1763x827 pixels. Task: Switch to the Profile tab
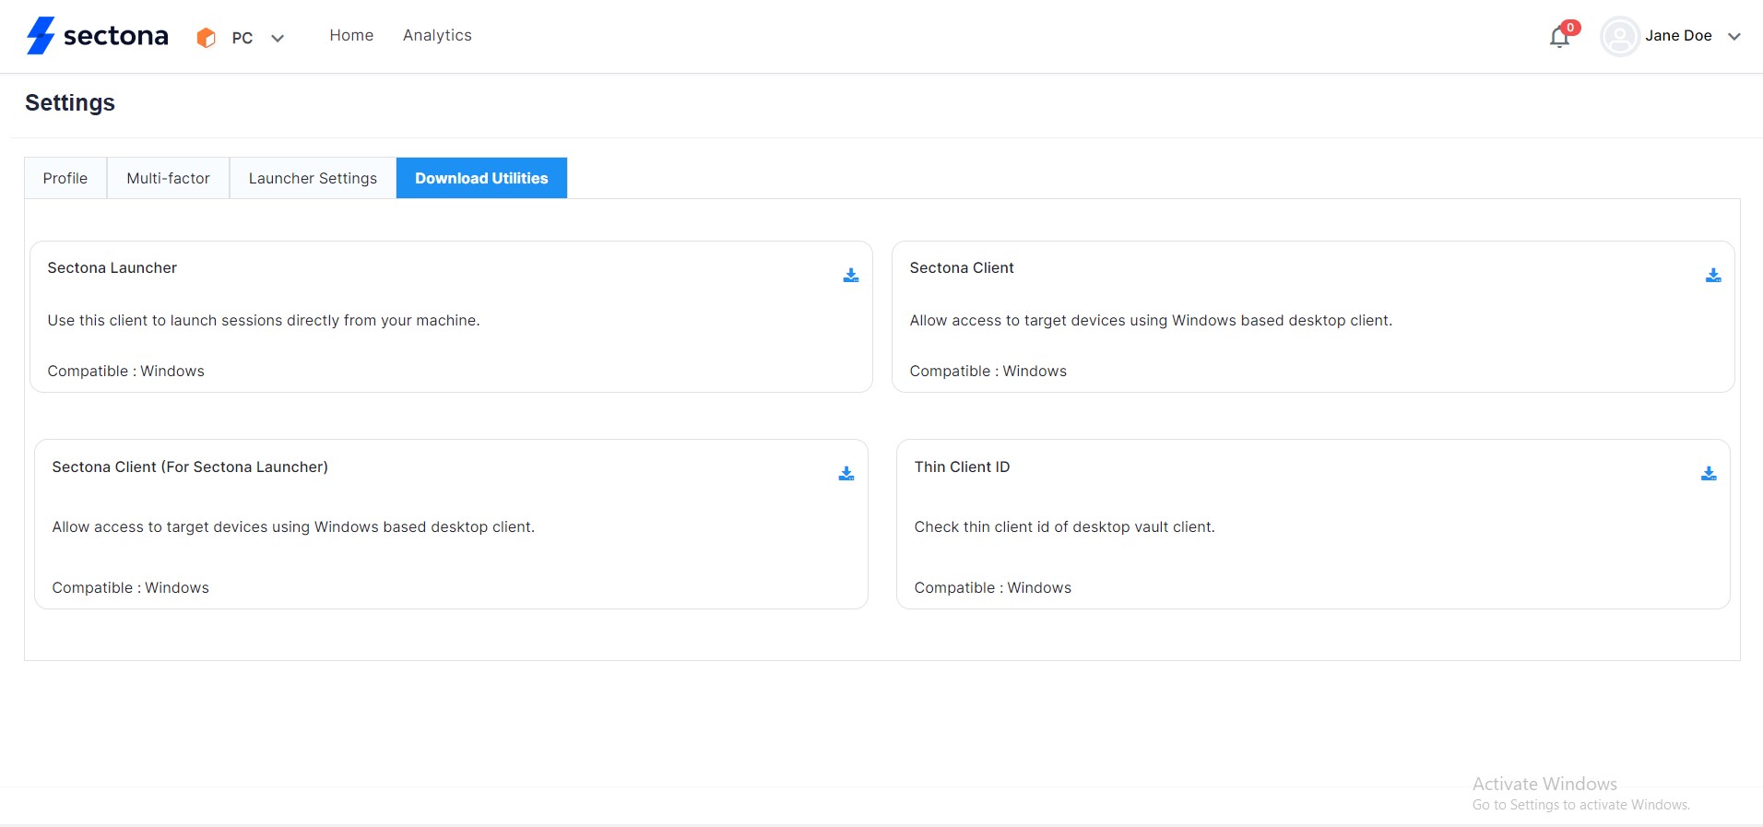click(65, 178)
